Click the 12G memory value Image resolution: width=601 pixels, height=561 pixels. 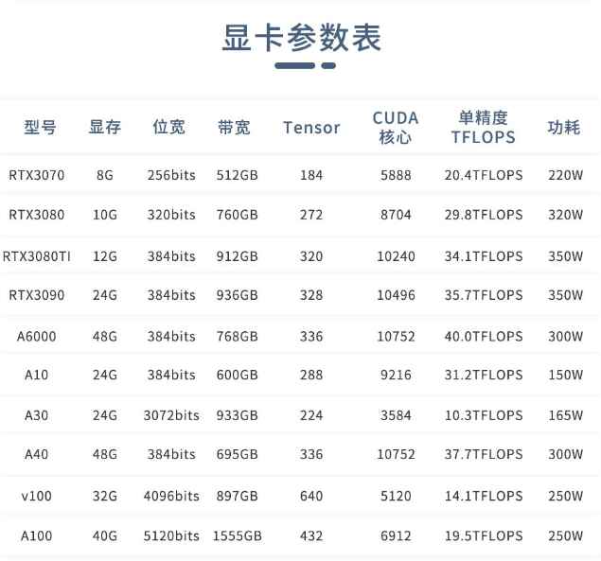click(x=105, y=256)
